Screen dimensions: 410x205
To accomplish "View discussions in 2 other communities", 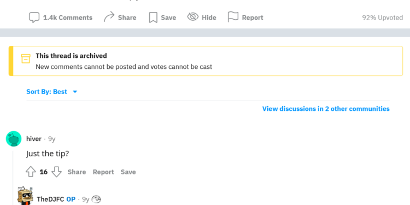I will tap(326, 109).
